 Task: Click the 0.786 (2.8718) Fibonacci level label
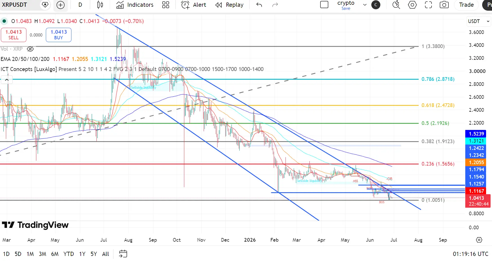438,79
